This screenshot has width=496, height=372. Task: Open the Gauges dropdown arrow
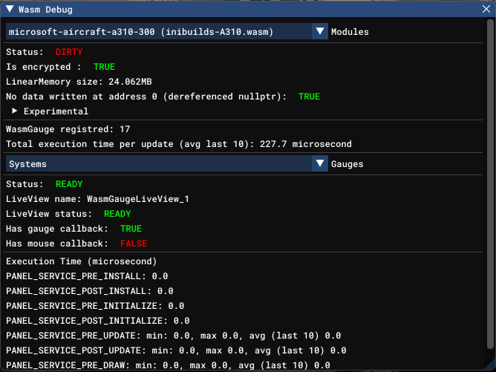click(x=319, y=163)
